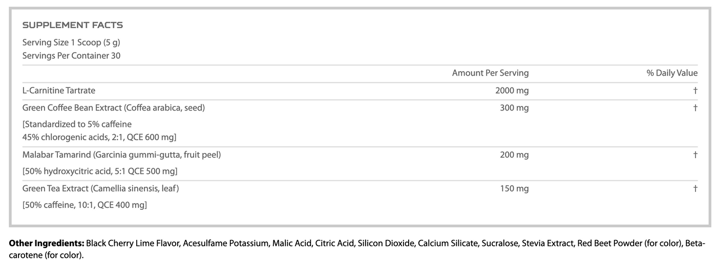Click the Amount Per Serving column header
This screenshot has width=717, height=264.
[490, 73]
